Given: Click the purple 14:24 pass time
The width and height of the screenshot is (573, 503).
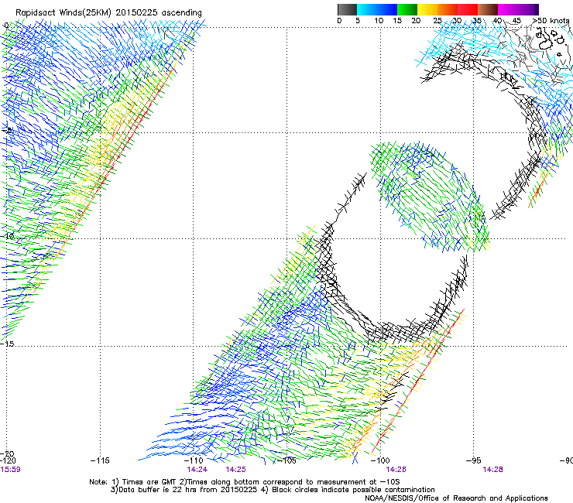Looking at the screenshot, I should (x=197, y=470).
